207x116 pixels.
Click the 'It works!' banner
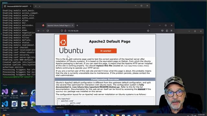[106, 51]
